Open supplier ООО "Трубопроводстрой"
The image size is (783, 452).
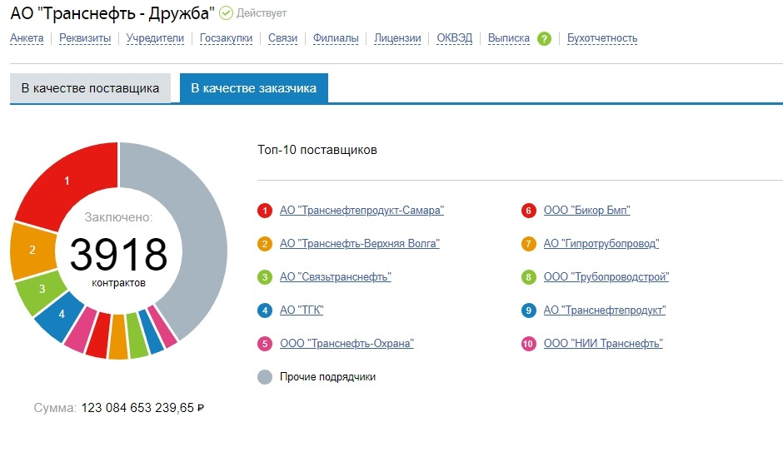tap(606, 277)
